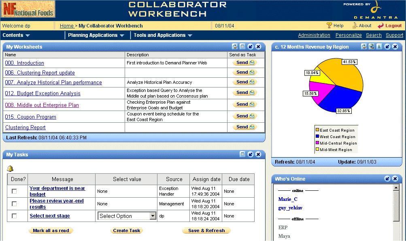Image resolution: width=406 pixels, height=241 pixels.
Task: Click online user Marie_C
Action: coord(288,199)
